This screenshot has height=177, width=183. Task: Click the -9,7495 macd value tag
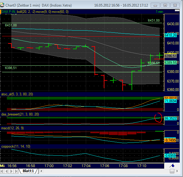(170, 140)
